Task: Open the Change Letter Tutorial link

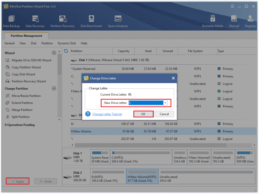Action: click(x=107, y=114)
